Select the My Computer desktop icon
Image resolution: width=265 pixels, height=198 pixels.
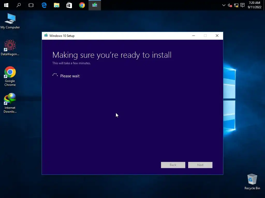10,21
